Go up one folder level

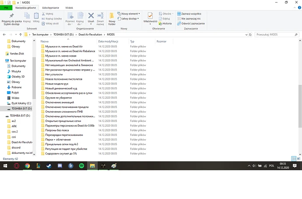(x=21, y=35)
